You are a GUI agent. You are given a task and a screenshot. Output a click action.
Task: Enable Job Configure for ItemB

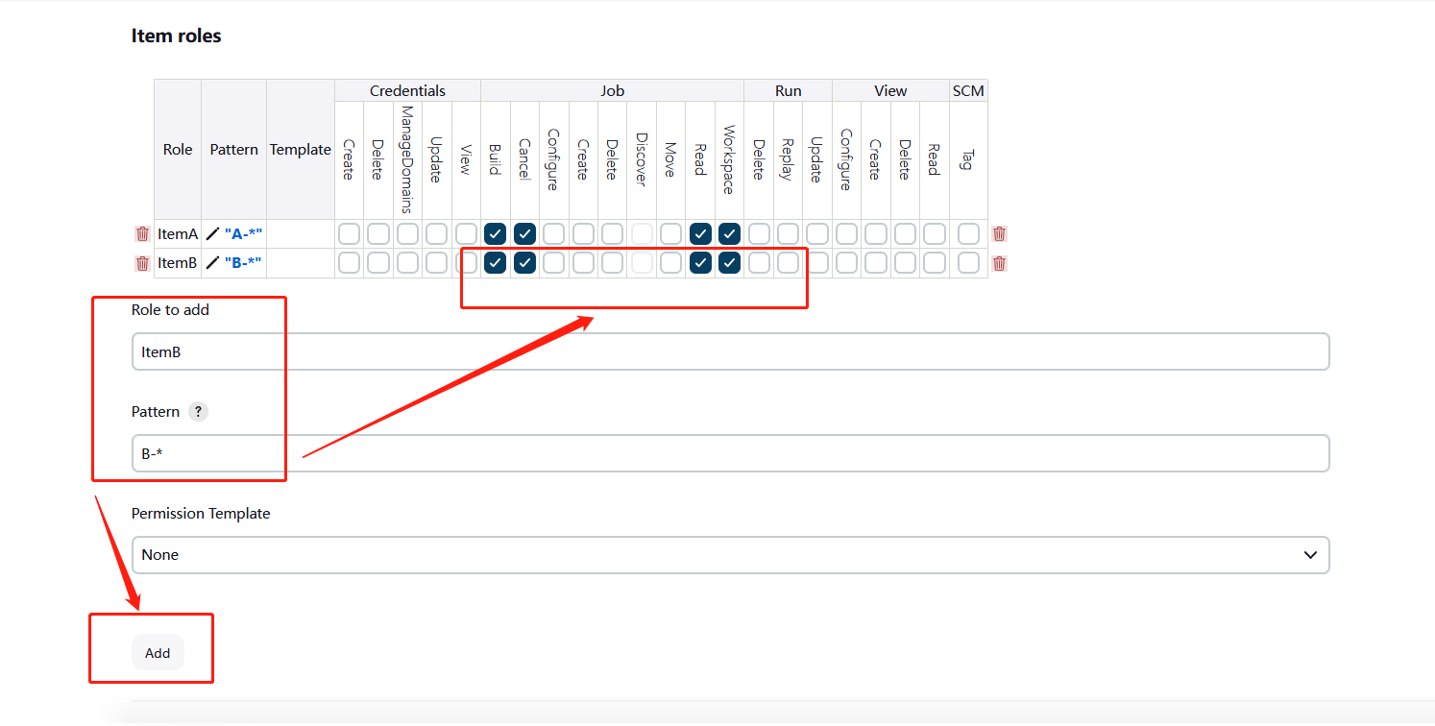pos(554,263)
